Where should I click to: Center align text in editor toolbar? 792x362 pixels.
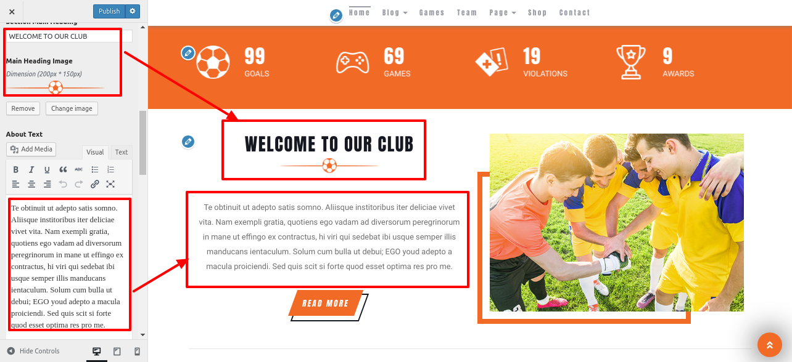pos(31,184)
